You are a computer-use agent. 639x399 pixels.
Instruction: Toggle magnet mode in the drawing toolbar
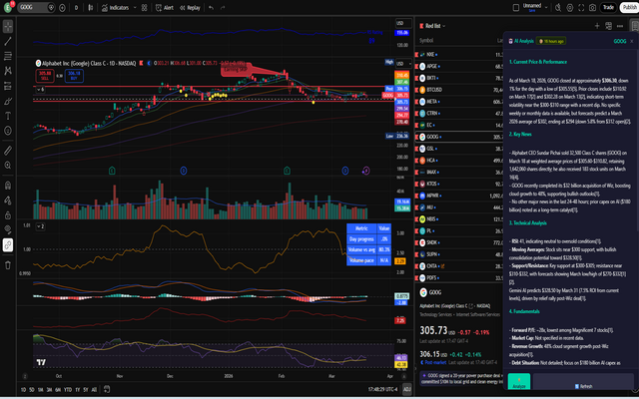click(x=8, y=186)
